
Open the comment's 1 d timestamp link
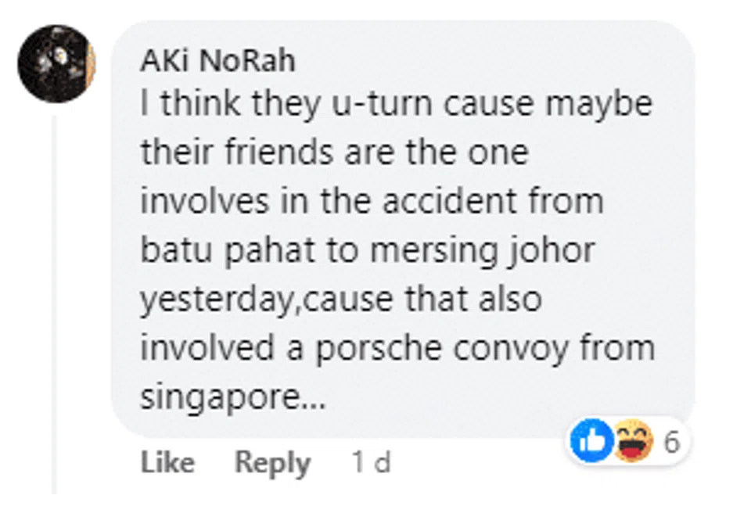click(x=371, y=462)
